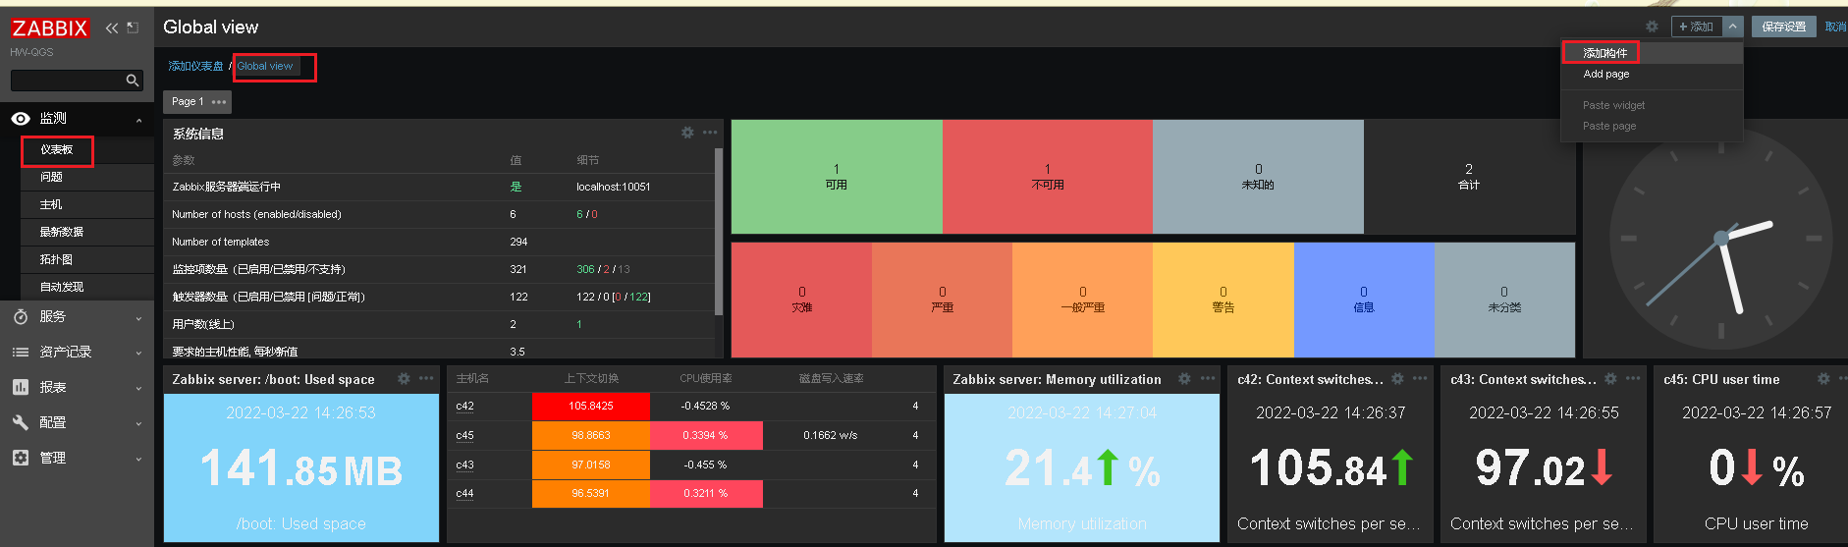Screen dimensions: 1848x547
Task: Open c43 Context switches three-dots menu
Action: (1633, 378)
